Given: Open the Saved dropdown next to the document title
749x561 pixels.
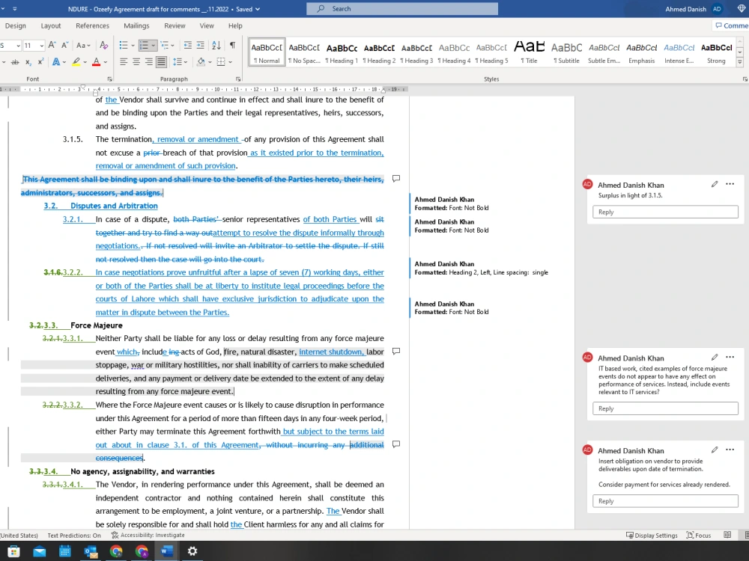Looking at the screenshot, I should click(x=247, y=9).
